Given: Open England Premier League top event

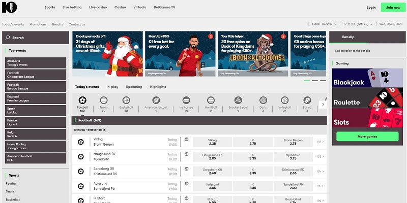Looking at the screenshot, I should pyautogui.click(x=36, y=98).
